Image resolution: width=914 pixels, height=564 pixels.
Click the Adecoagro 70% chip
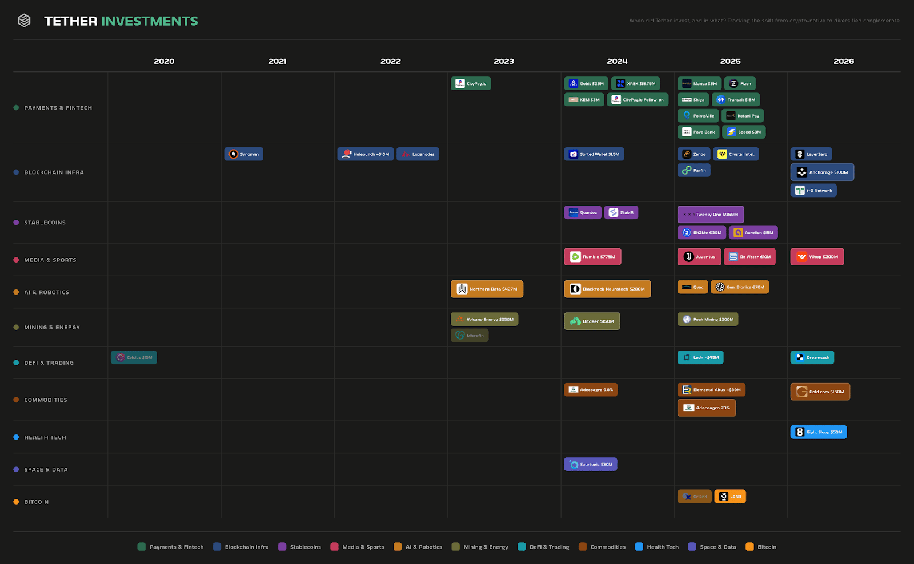pos(706,408)
